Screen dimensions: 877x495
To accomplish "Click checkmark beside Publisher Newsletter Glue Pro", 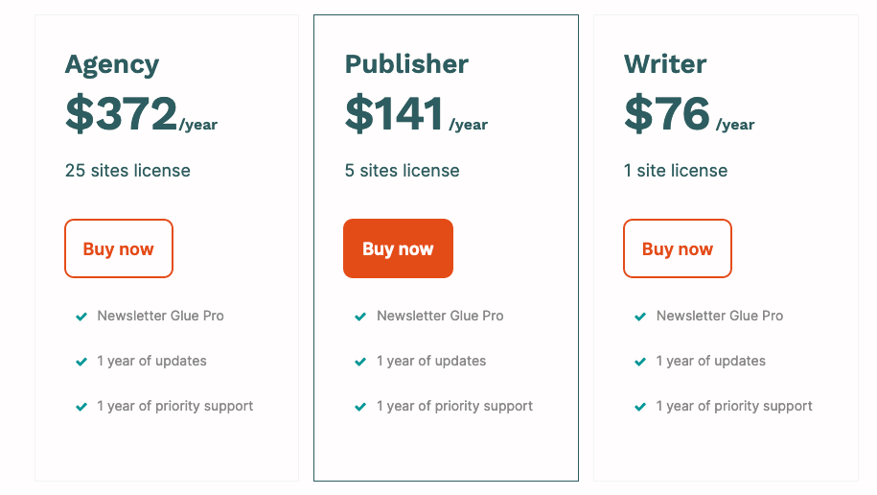I will click(360, 317).
